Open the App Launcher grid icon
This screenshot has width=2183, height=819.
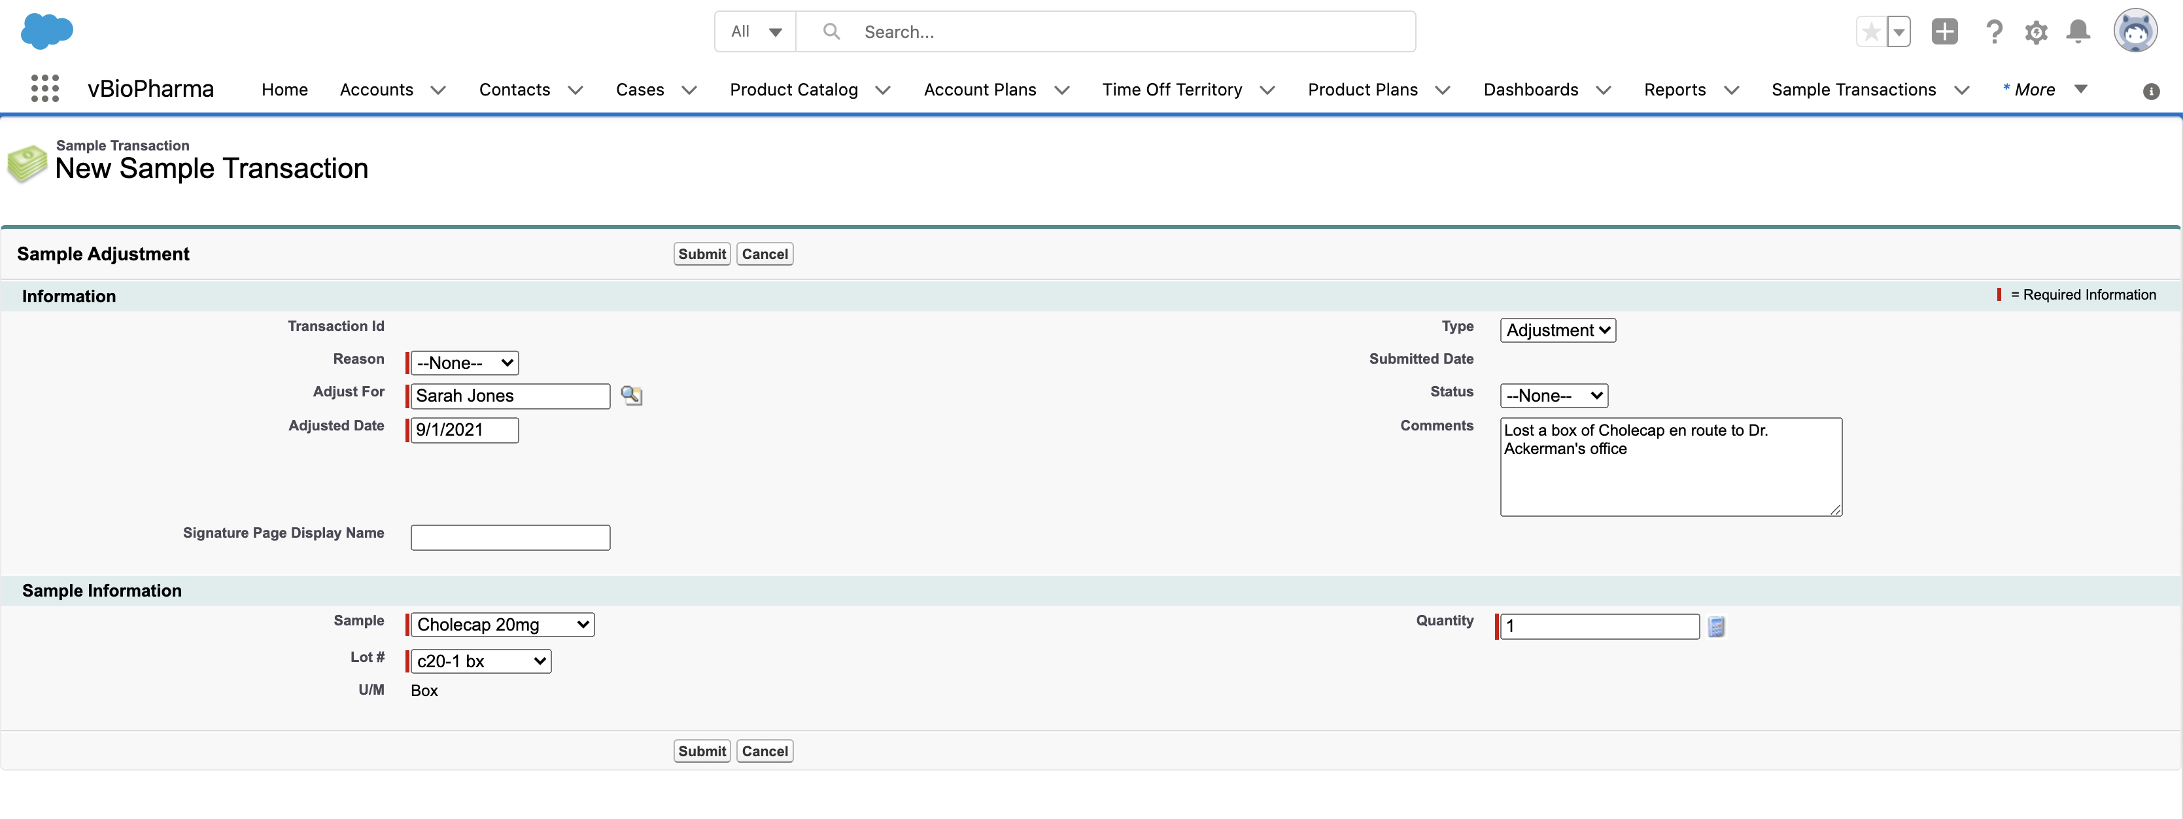45,89
